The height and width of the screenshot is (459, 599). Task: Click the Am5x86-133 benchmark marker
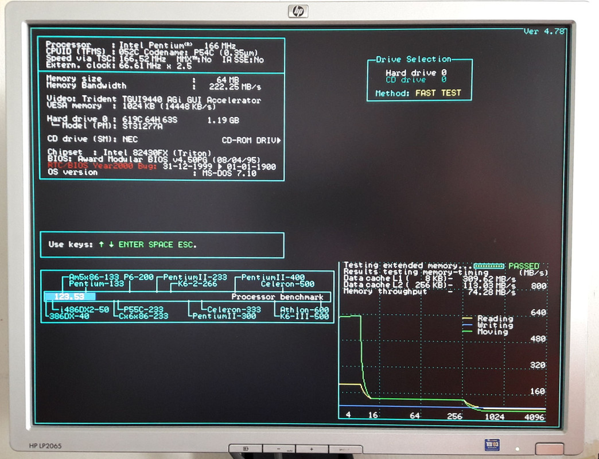(94, 277)
